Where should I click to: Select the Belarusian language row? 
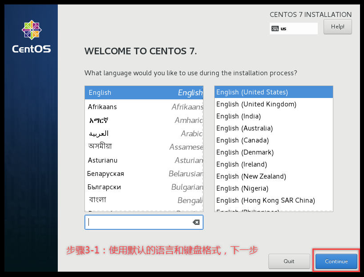[x=144, y=174]
